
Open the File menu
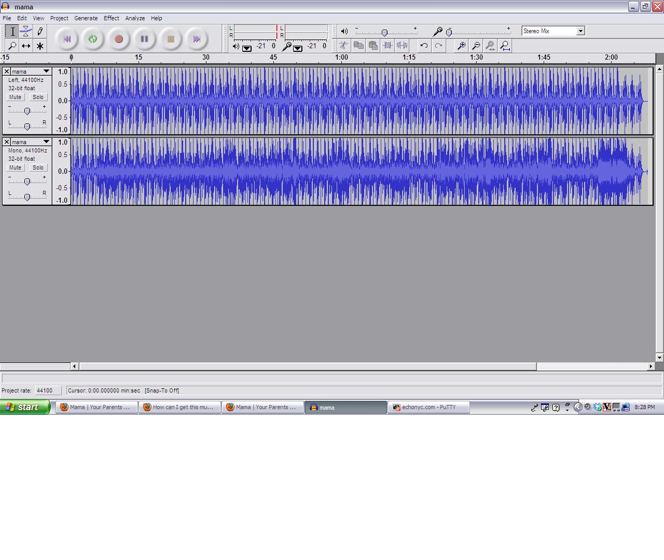click(x=7, y=18)
